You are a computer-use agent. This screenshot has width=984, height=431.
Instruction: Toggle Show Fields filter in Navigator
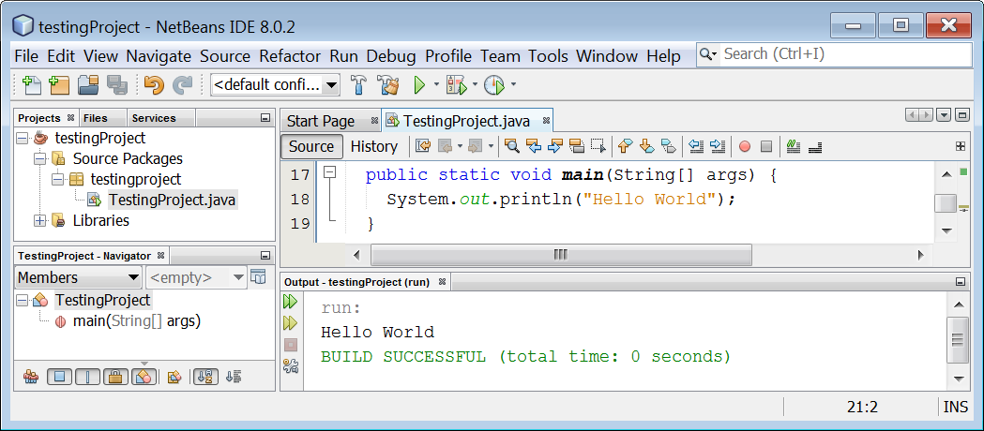(60, 377)
